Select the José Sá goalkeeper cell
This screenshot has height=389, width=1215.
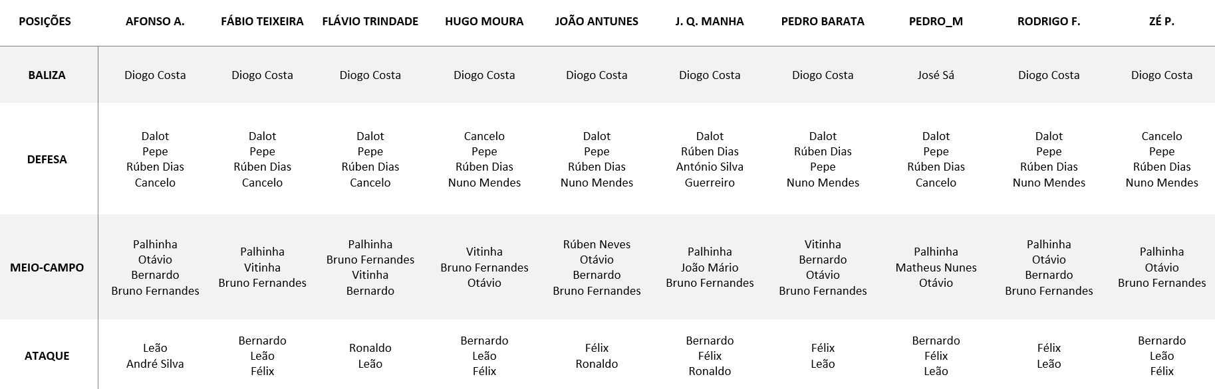tap(936, 75)
